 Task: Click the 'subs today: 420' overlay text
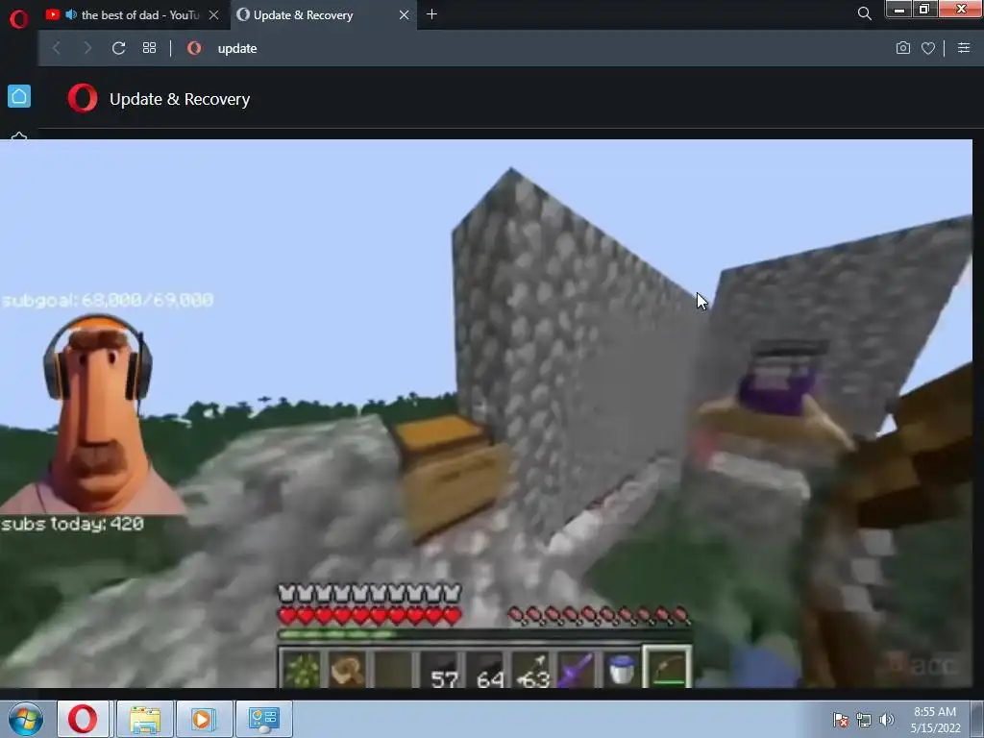[73, 524]
